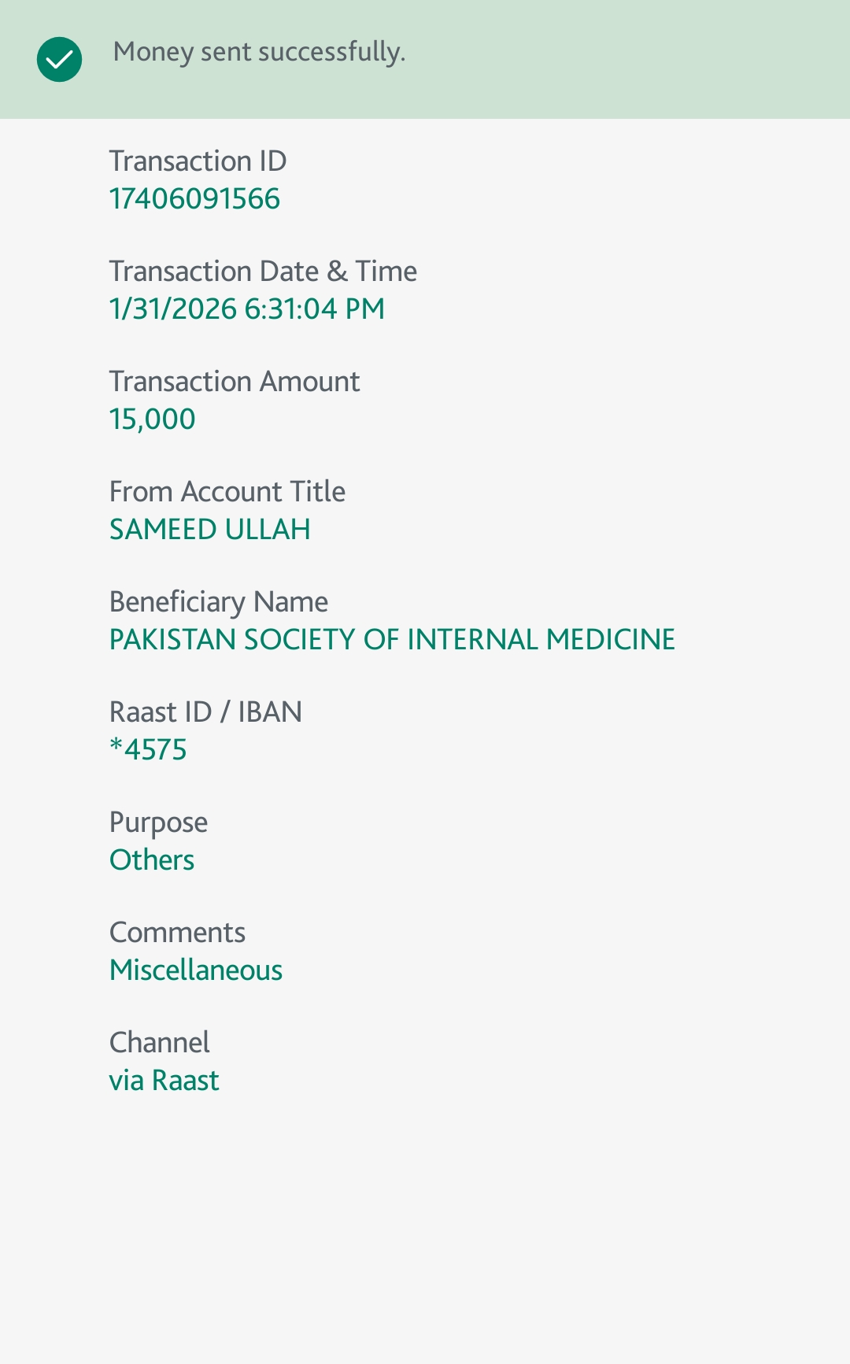850x1364 pixels.
Task: Tap the 'Money sent successfully.' message
Action: 259,53
